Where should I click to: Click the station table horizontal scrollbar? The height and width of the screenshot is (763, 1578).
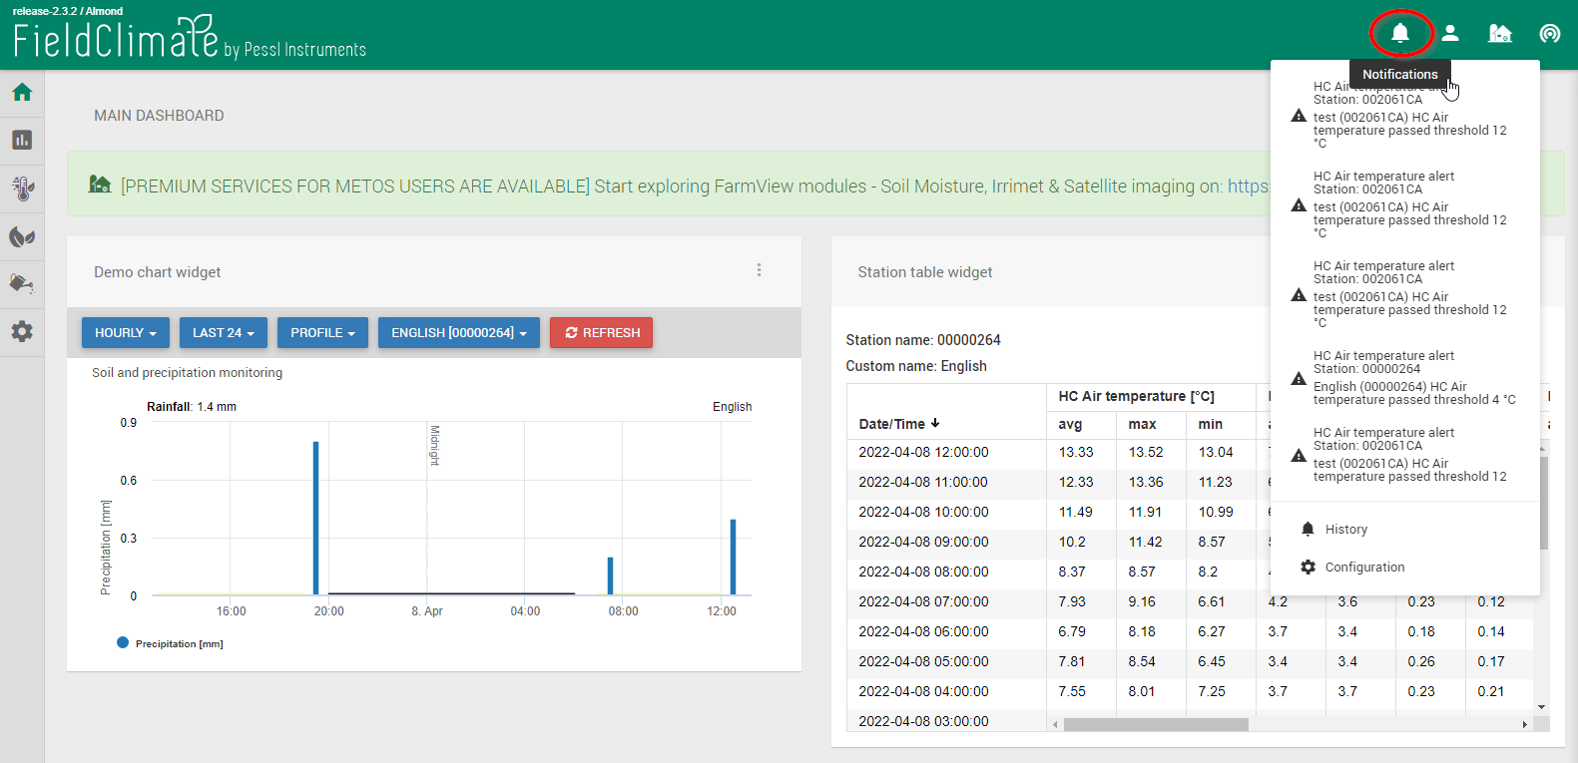(1155, 724)
